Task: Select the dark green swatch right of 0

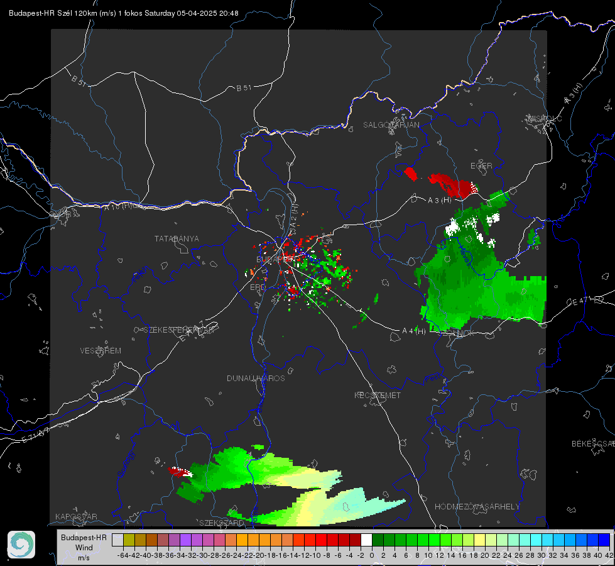Action: [x=378, y=540]
